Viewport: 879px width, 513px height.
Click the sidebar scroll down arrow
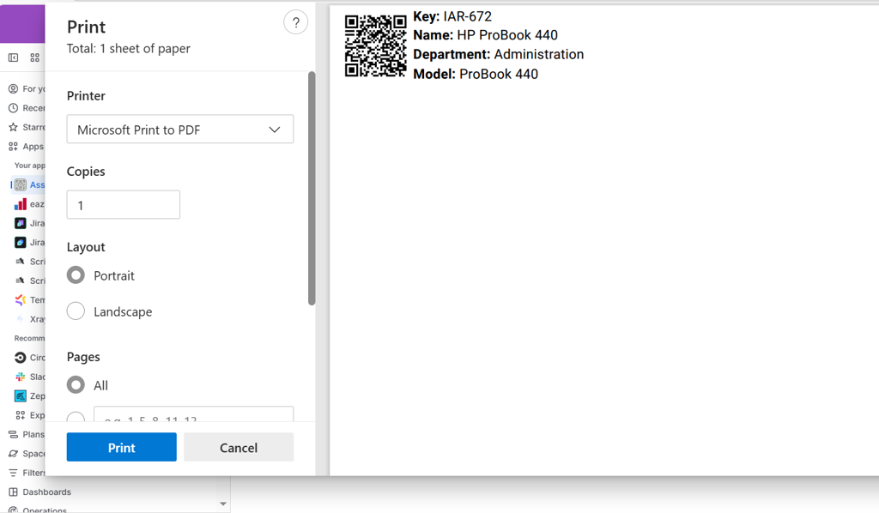click(223, 504)
